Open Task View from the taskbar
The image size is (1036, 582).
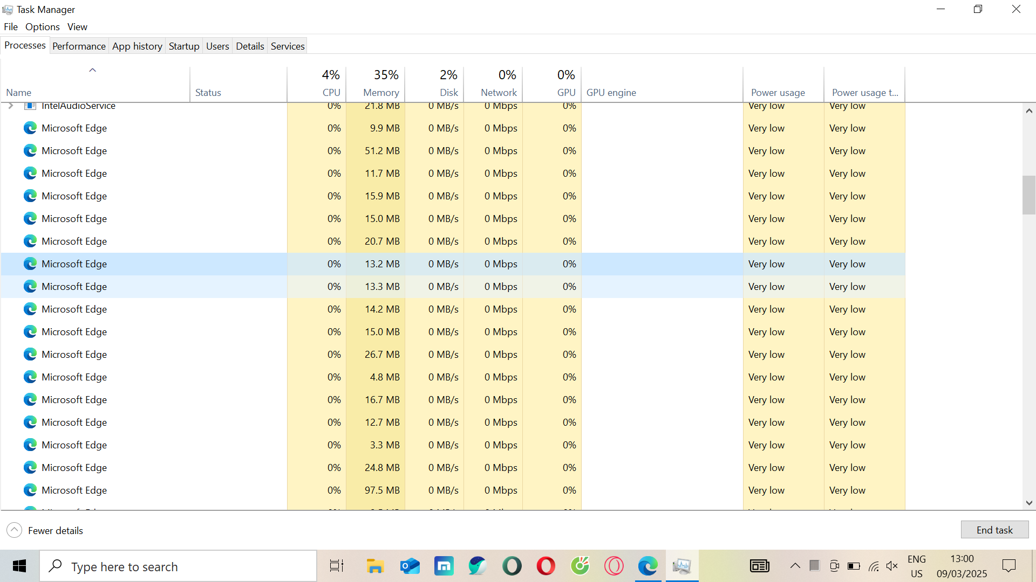click(336, 566)
